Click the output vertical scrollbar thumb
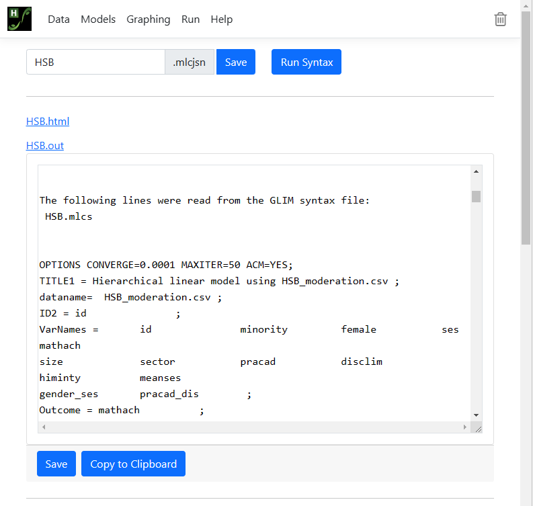533x506 pixels. pos(476,196)
